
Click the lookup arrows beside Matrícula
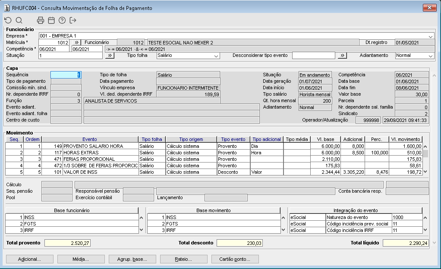[x=75, y=43]
